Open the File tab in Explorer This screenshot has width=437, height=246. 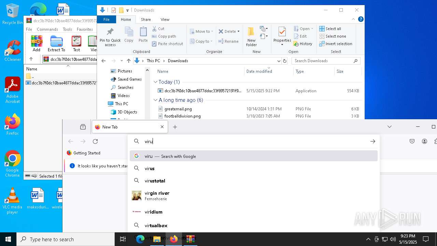click(107, 19)
